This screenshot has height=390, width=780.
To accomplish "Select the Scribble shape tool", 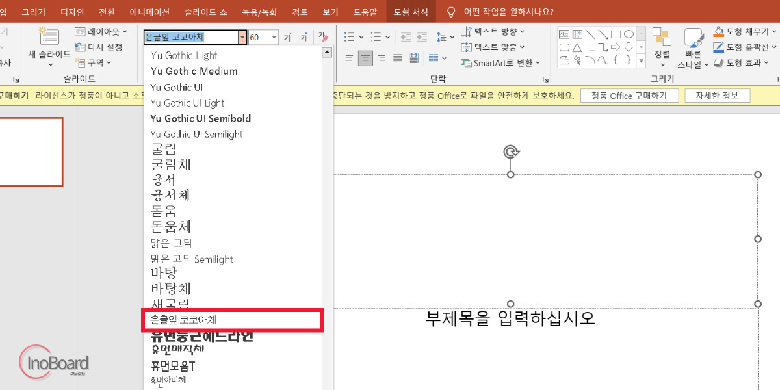I will (x=577, y=60).
